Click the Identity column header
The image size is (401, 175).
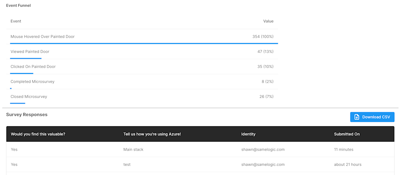pos(248,134)
